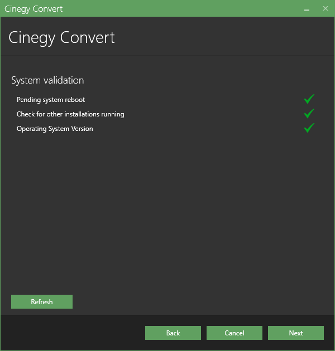The image size is (335, 351).
Task: Select 'Check for other installations running' text
Action: point(70,114)
